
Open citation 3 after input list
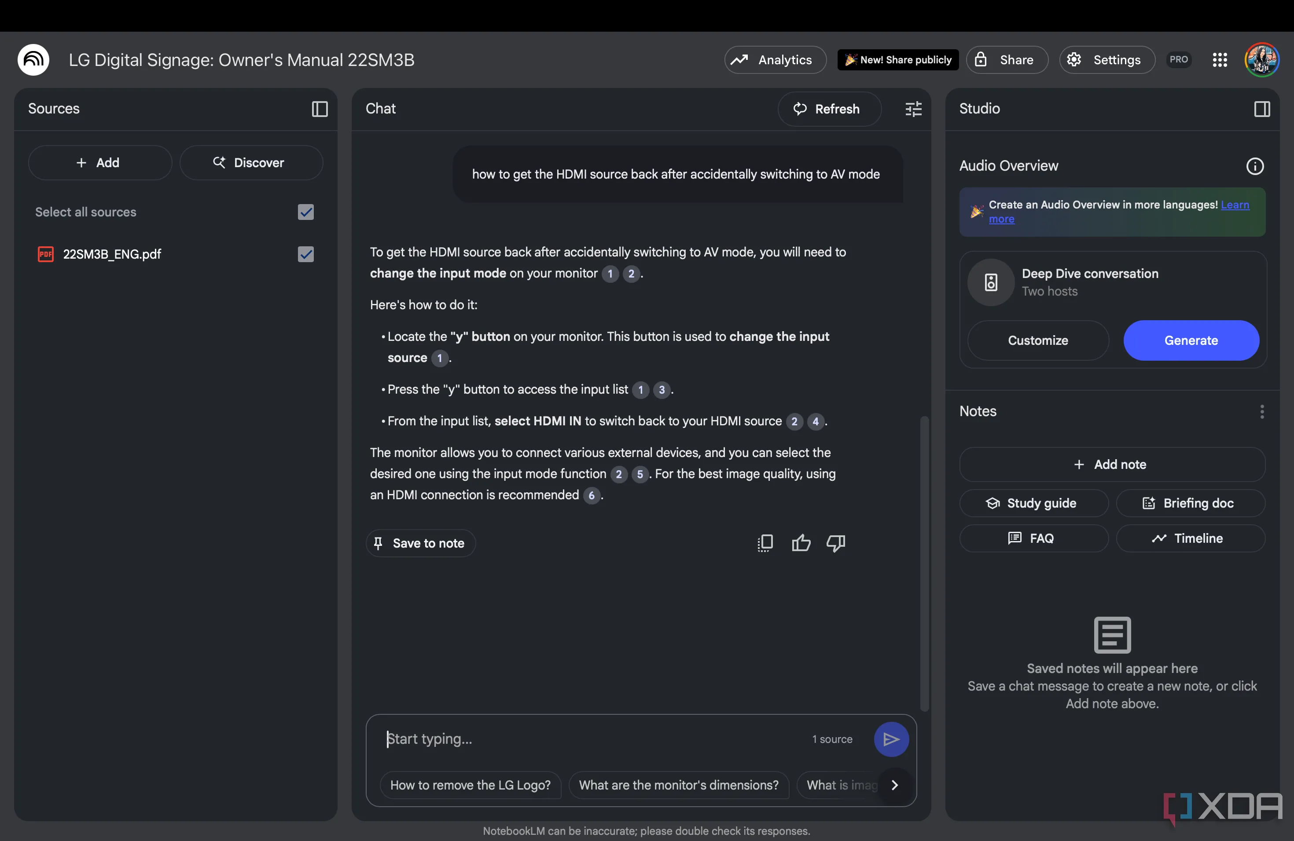click(662, 390)
